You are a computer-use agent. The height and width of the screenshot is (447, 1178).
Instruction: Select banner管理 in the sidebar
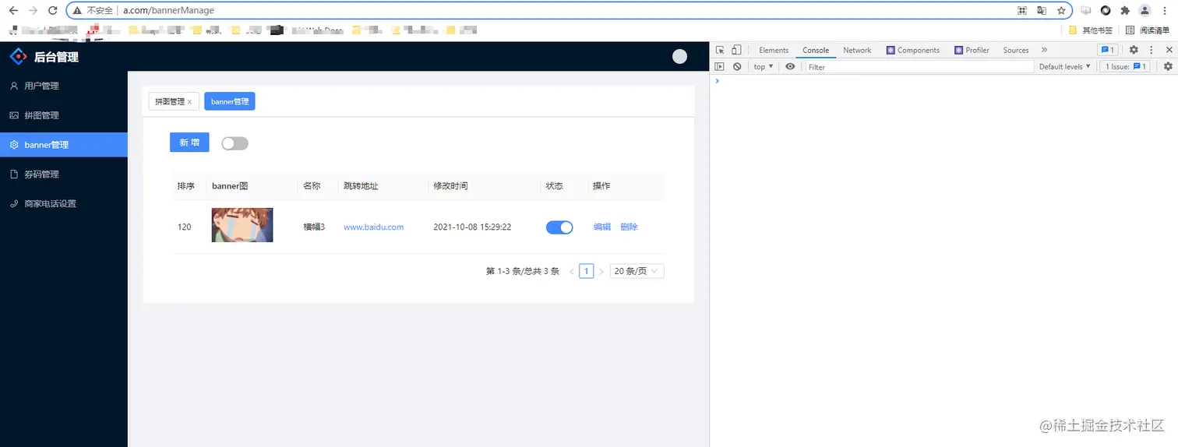(x=64, y=145)
